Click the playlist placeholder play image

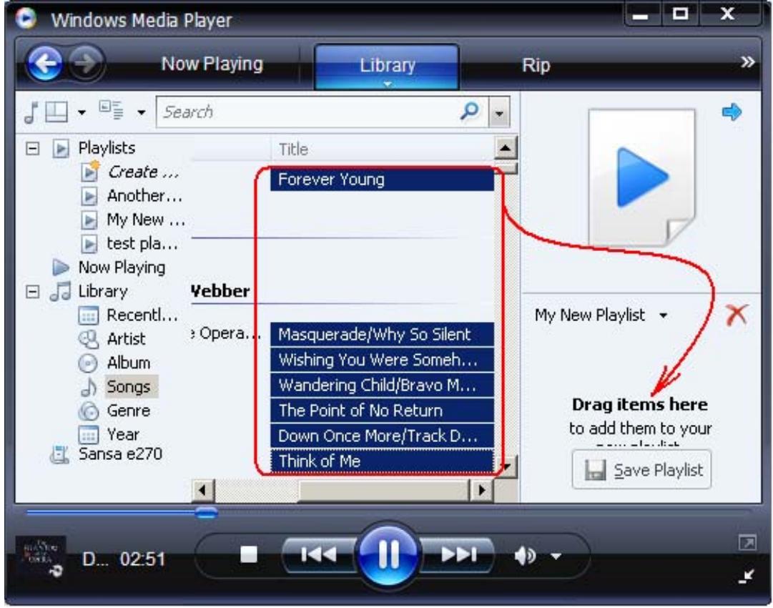pyautogui.click(x=642, y=177)
